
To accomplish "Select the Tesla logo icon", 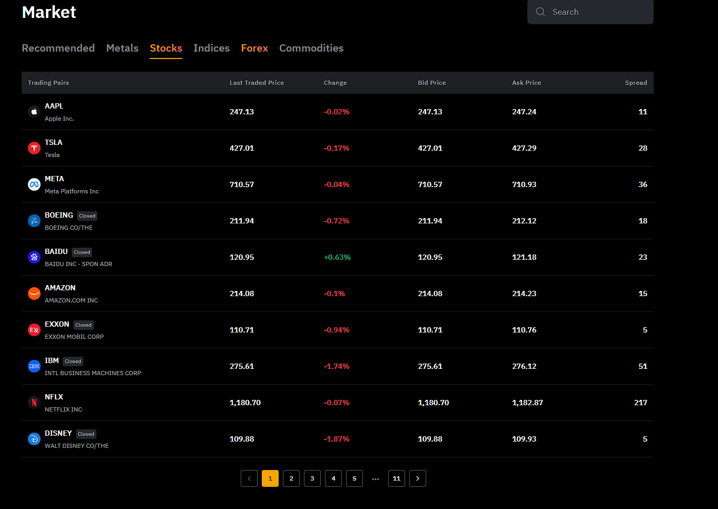I will click(x=34, y=148).
